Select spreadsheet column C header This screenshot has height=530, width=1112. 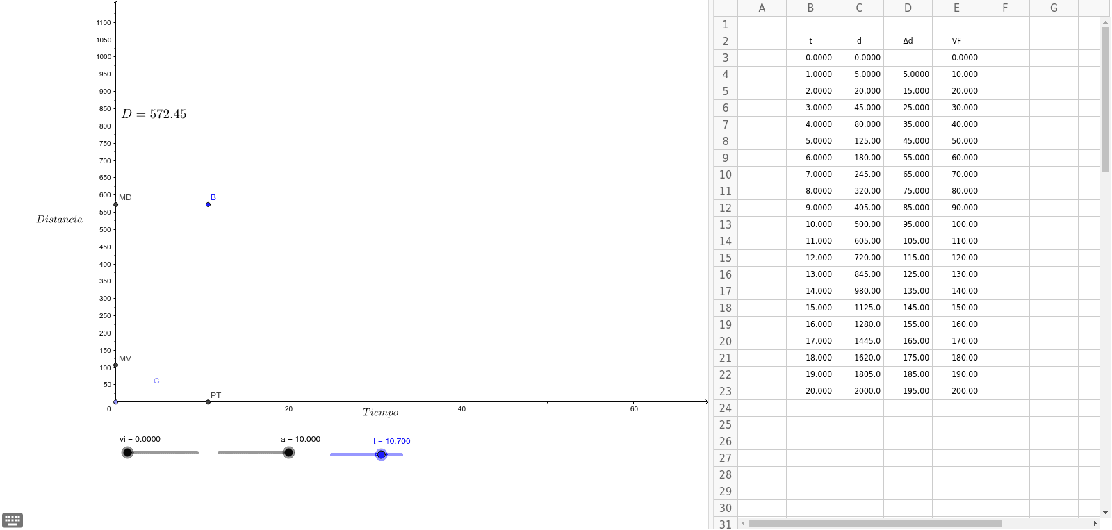(859, 8)
